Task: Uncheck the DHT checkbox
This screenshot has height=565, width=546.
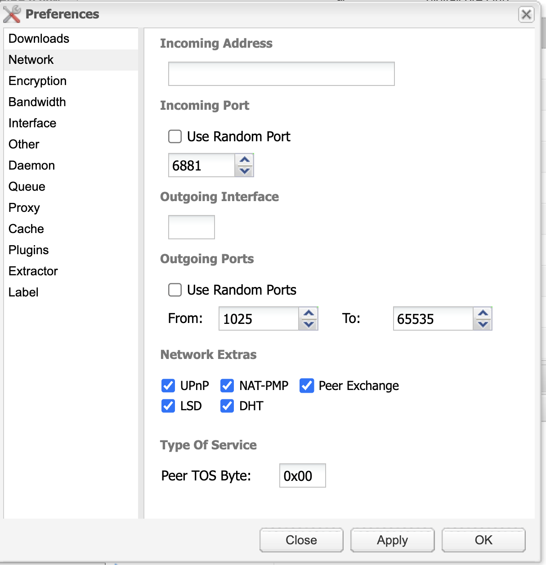Action: point(227,406)
